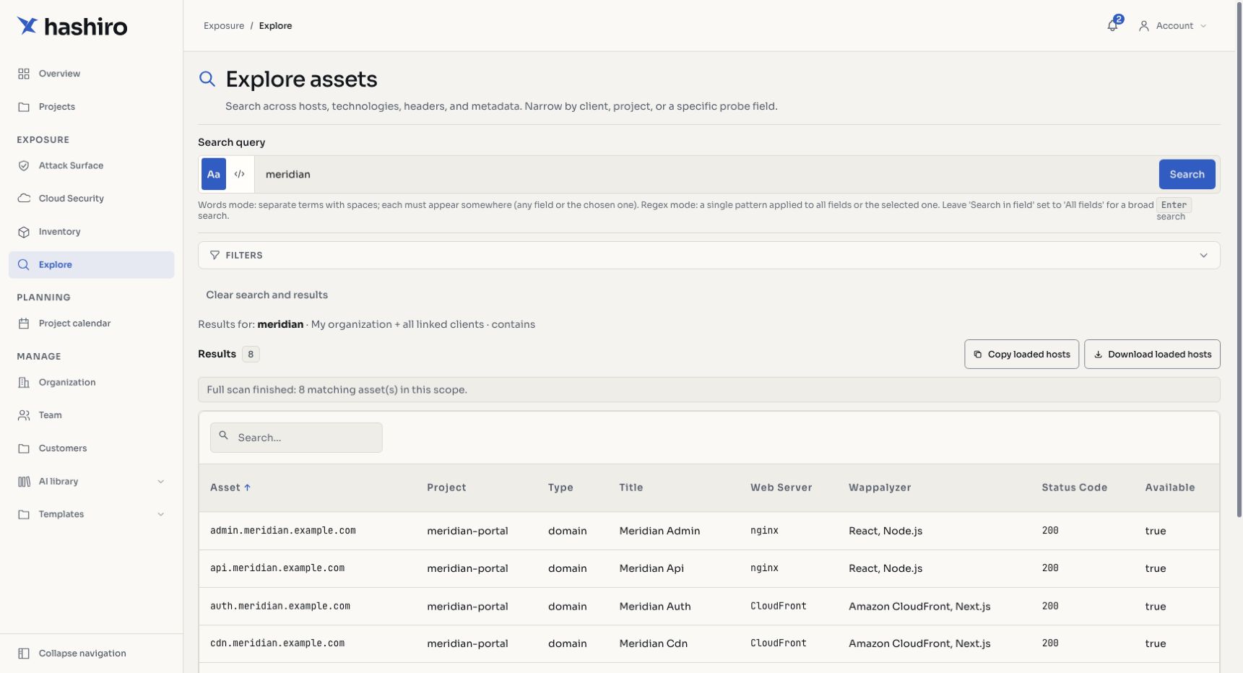Viewport: 1243px width, 673px height.
Task: Click the magnifier icon in table search
Action: point(224,435)
